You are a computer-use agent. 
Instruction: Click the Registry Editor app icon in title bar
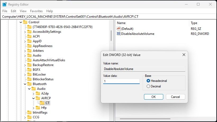pos(4,4)
